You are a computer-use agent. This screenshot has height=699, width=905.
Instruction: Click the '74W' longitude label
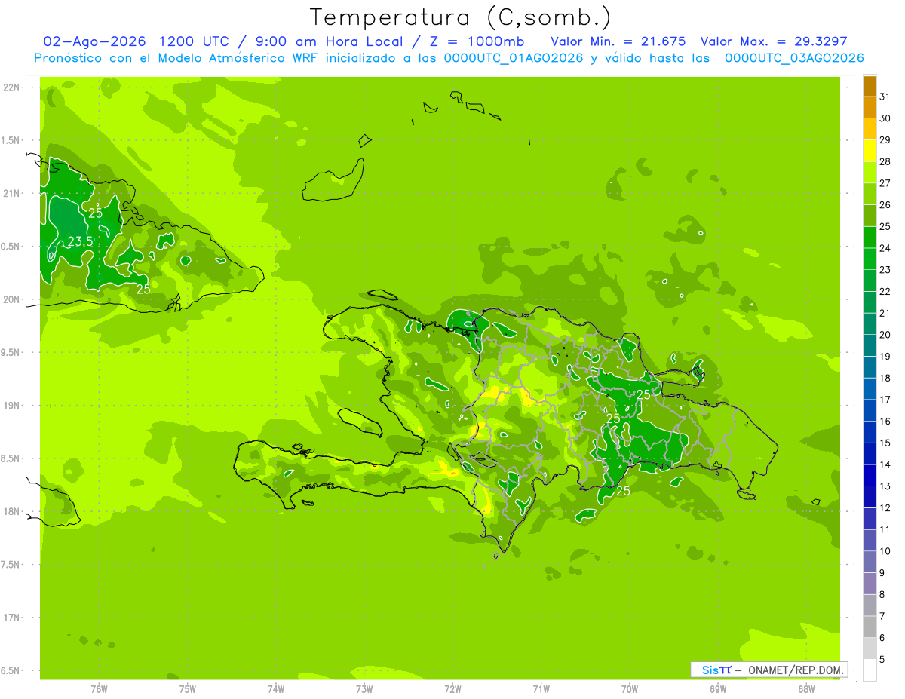276,689
